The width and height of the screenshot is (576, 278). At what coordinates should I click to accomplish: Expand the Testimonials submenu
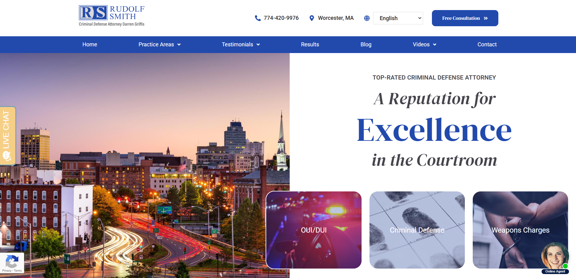pos(241,45)
